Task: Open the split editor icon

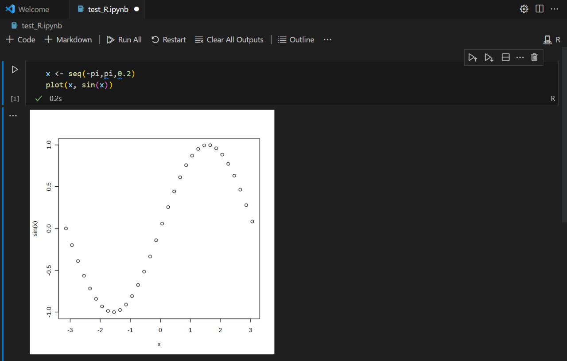Action: [x=539, y=9]
